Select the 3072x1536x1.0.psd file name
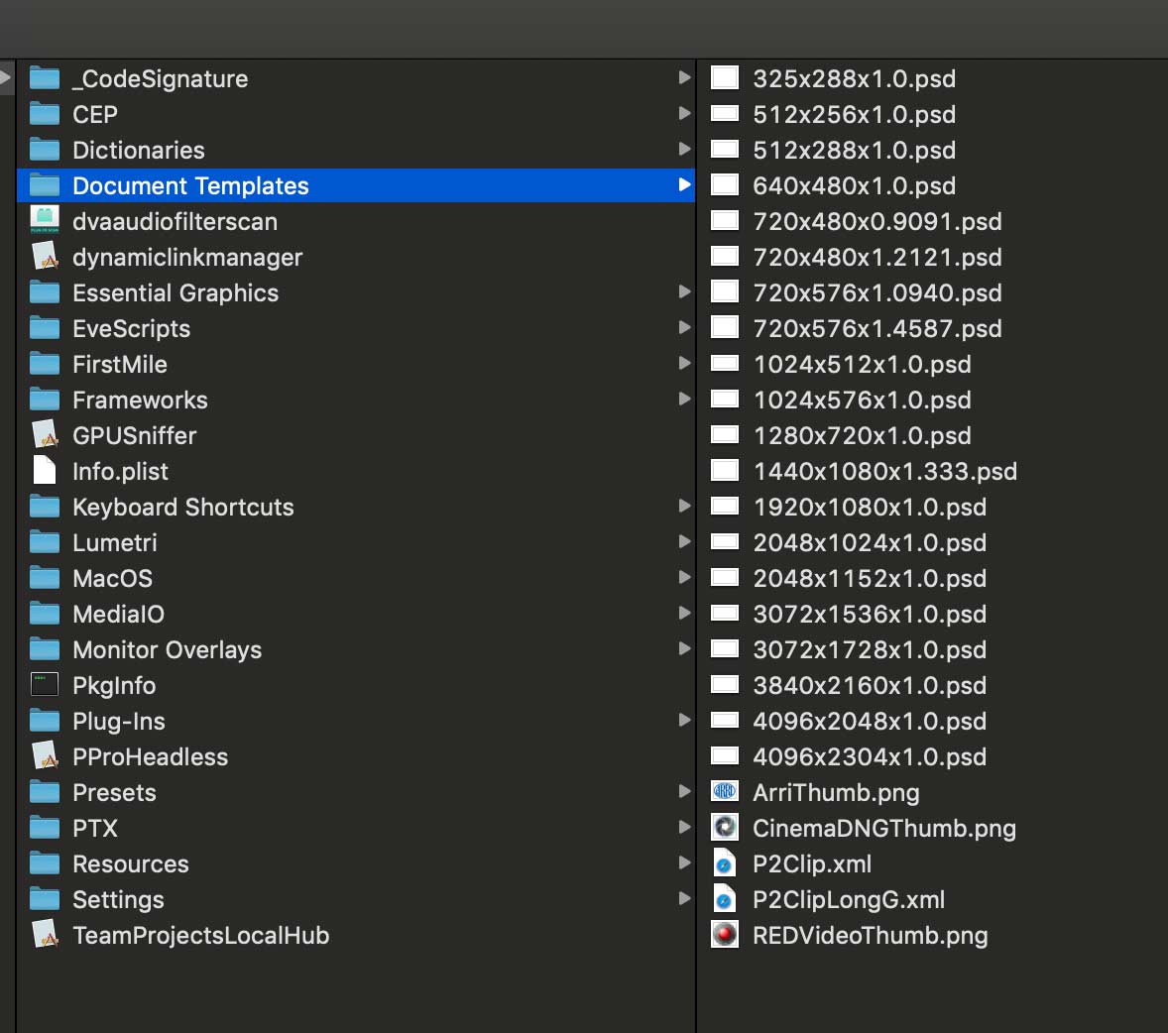Image resolution: width=1168 pixels, height=1033 pixels. pyautogui.click(x=870, y=615)
